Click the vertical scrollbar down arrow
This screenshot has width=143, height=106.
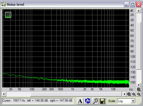139,85
